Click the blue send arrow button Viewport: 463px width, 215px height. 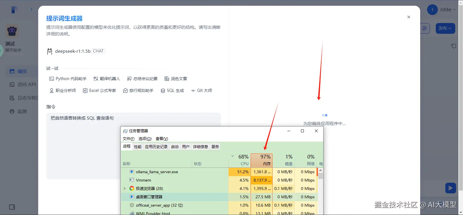(451, 188)
